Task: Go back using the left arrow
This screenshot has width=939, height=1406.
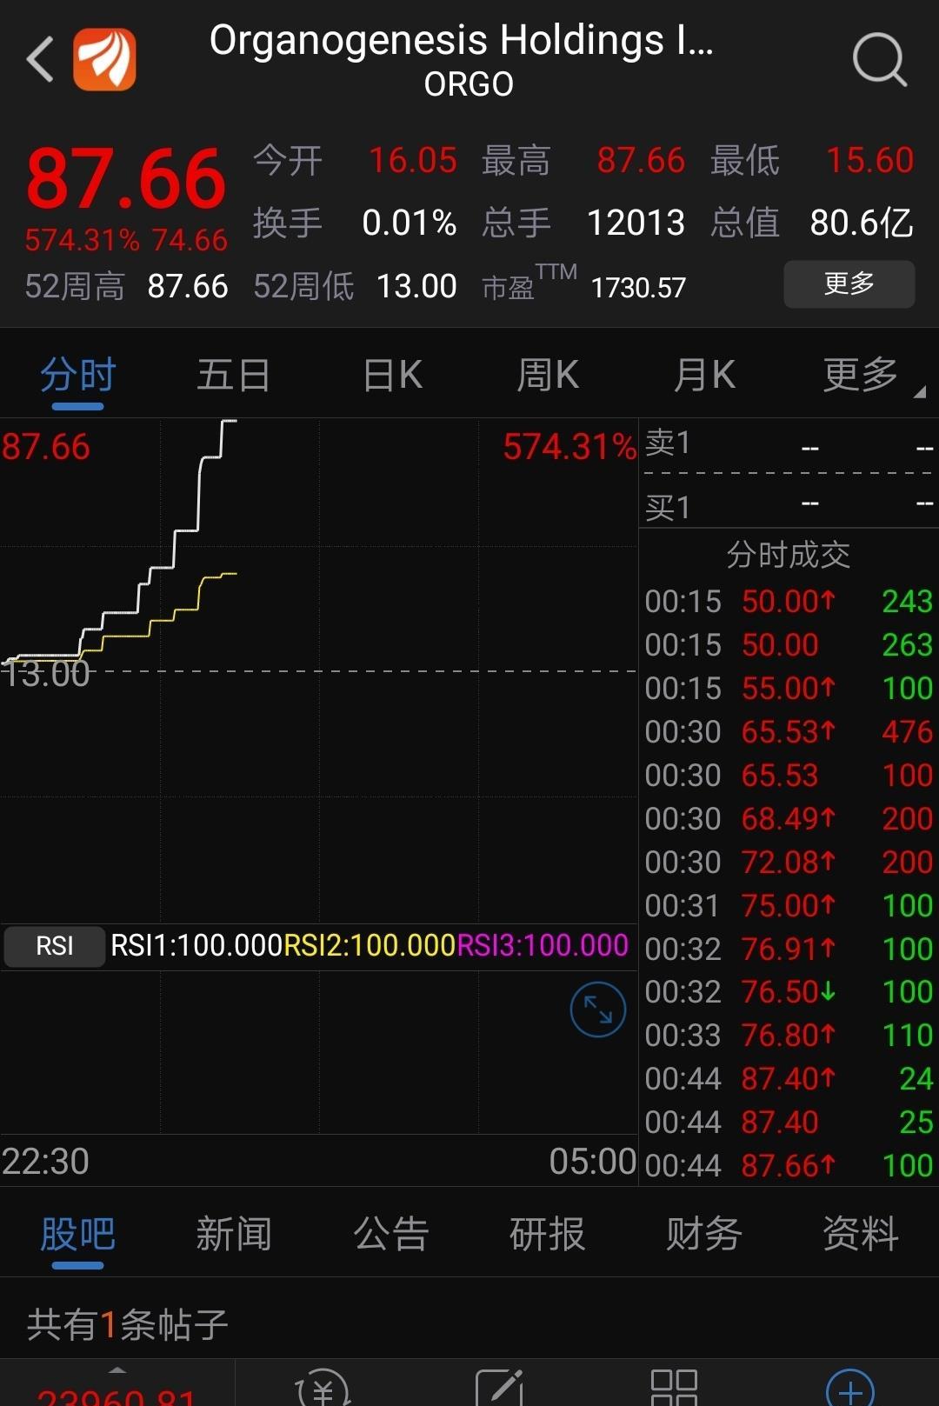Action: coord(41,59)
